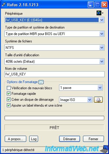Click the select ISO image disc icon
109x154 pixels.
98,100
